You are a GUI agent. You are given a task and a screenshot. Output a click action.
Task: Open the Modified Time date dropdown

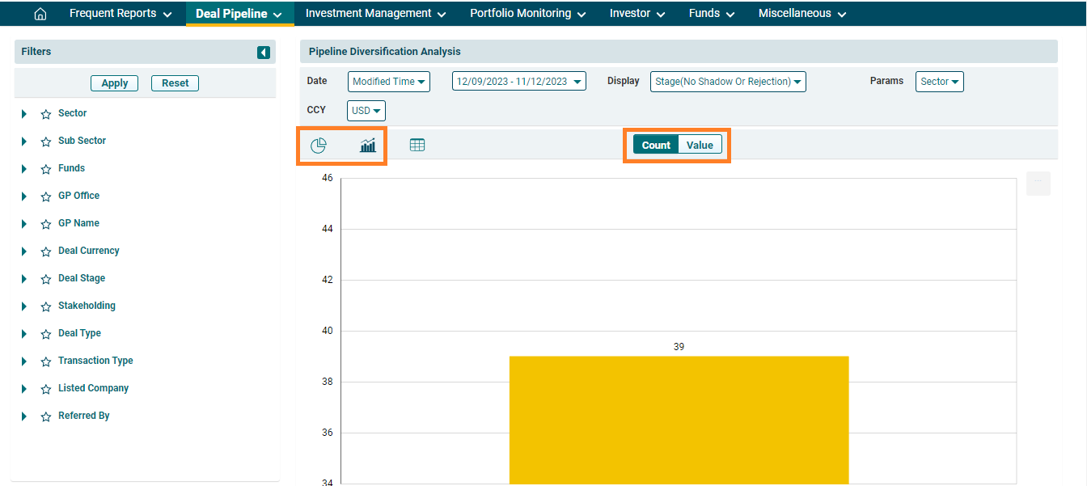(x=389, y=82)
